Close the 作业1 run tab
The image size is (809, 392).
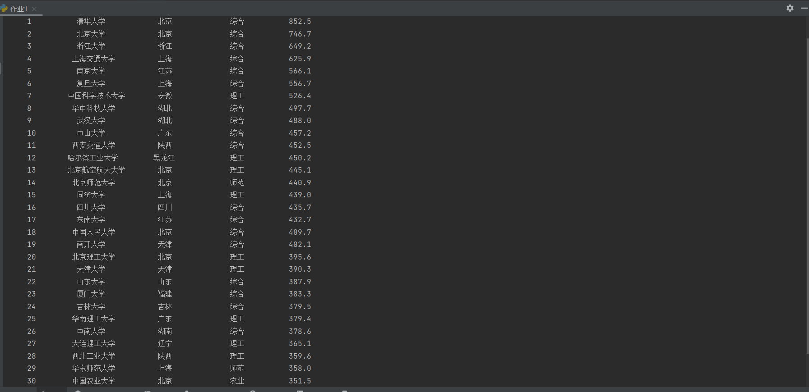coord(34,9)
